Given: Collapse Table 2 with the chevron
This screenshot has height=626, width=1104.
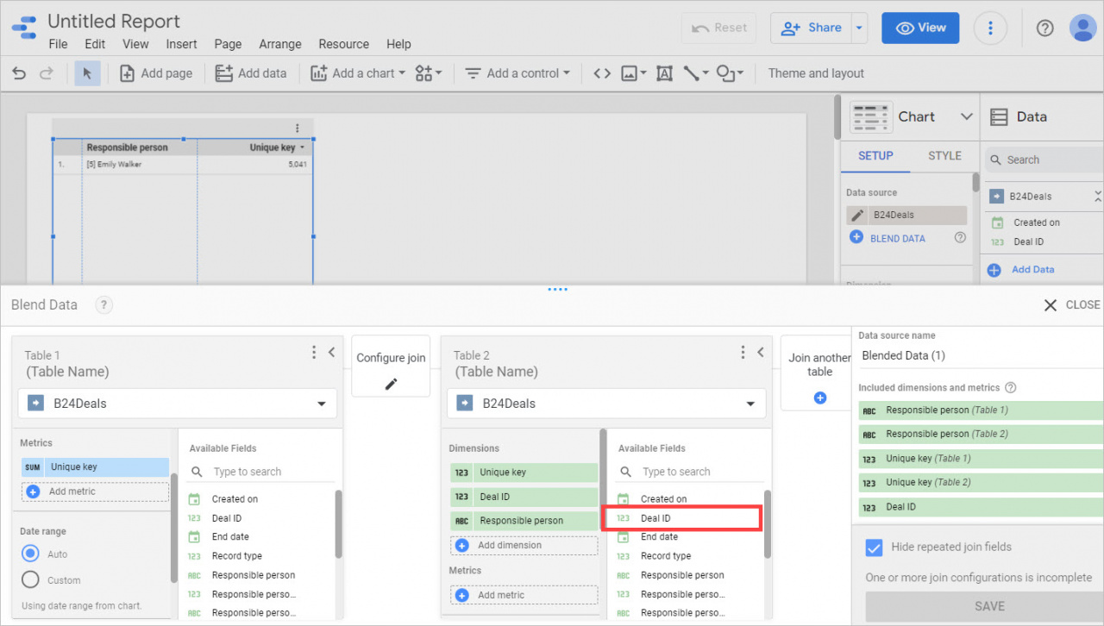Looking at the screenshot, I should [x=760, y=352].
